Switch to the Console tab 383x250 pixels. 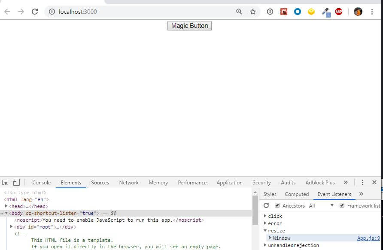42,182
